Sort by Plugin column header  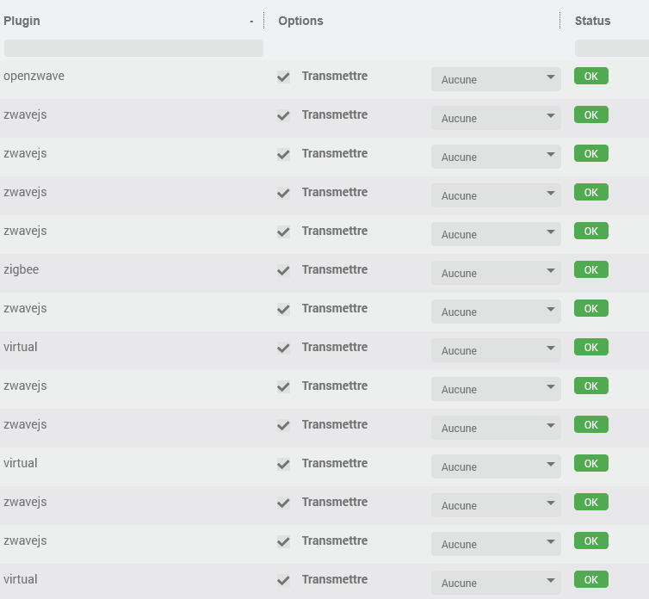point(22,21)
